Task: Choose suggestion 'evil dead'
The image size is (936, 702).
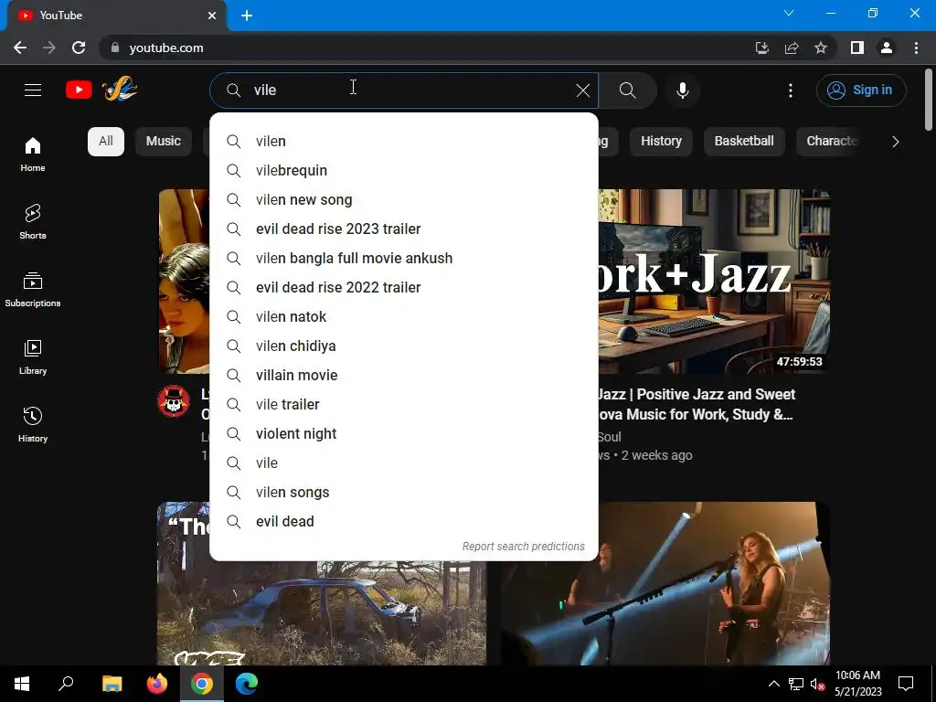Action: pos(403,522)
